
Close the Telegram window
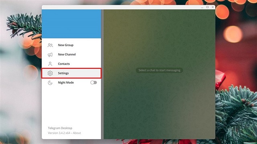click(x=212, y=7)
